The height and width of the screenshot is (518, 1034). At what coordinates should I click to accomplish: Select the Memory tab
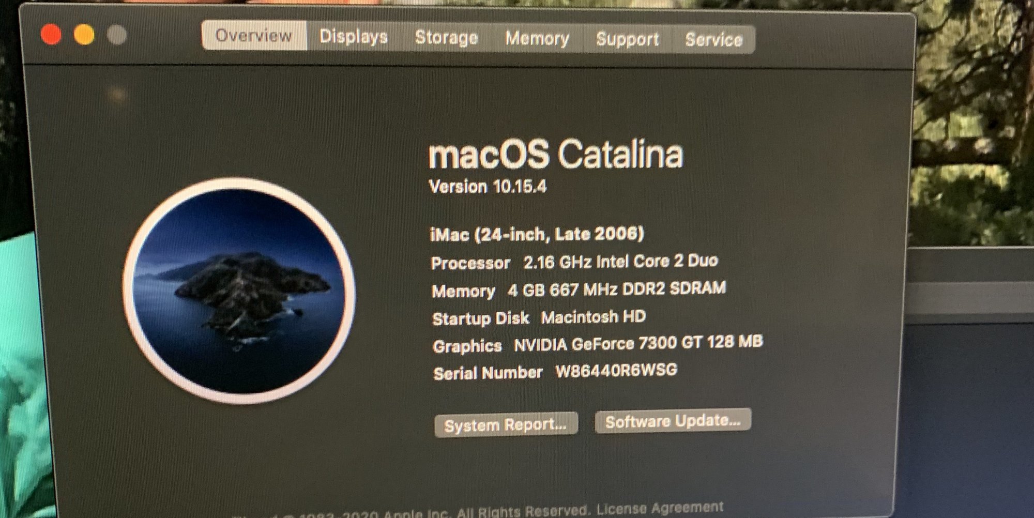537,38
